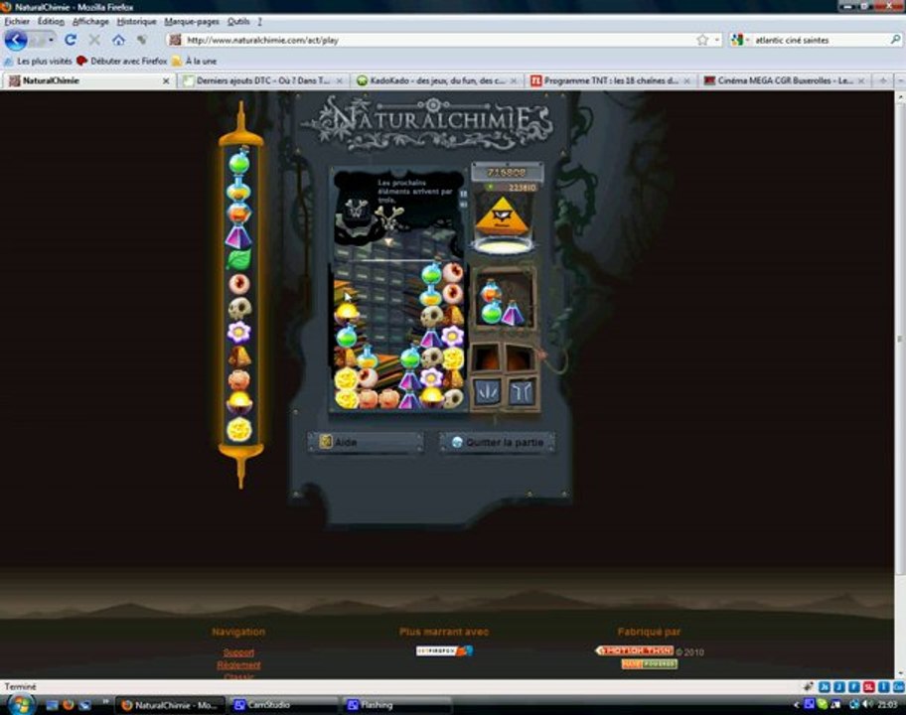Image resolution: width=906 pixels, height=715 pixels.
Task: Open Les plus visités bookmark
Action: click(38, 61)
